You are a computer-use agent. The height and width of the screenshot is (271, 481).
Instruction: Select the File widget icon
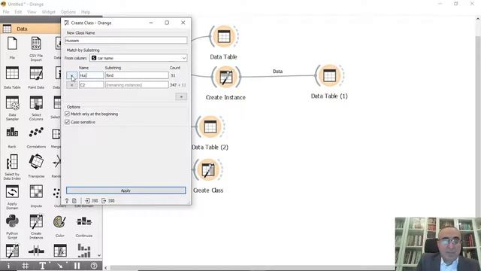click(12, 44)
